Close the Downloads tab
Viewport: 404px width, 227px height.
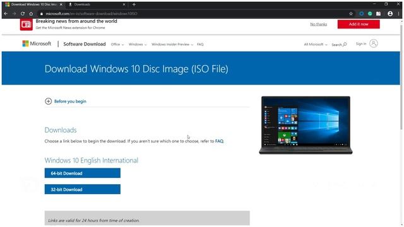tap(124, 4)
